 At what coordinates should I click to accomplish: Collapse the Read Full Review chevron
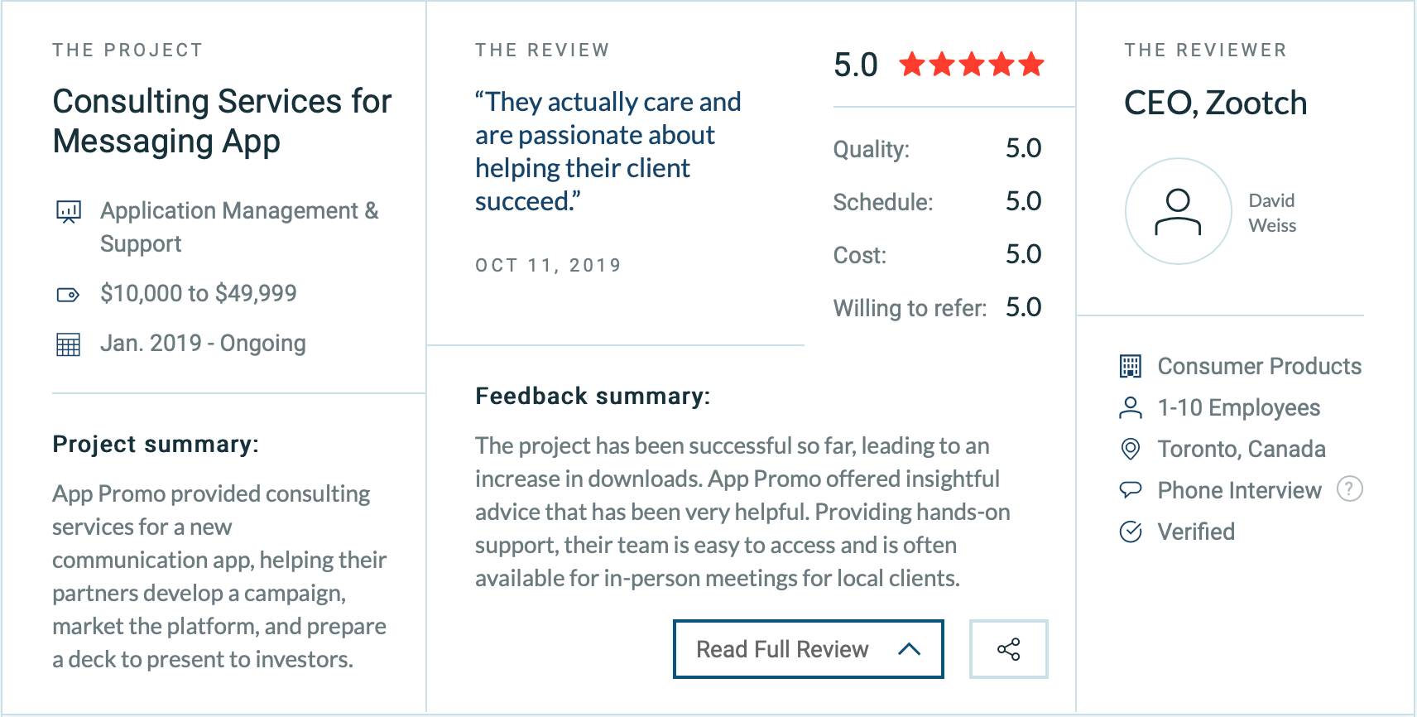pos(909,649)
